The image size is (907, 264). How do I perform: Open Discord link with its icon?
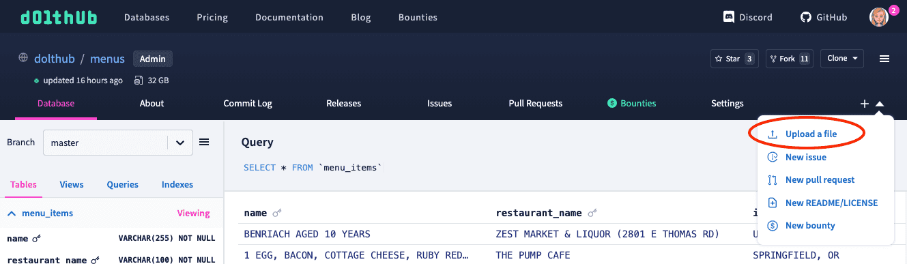click(747, 17)
